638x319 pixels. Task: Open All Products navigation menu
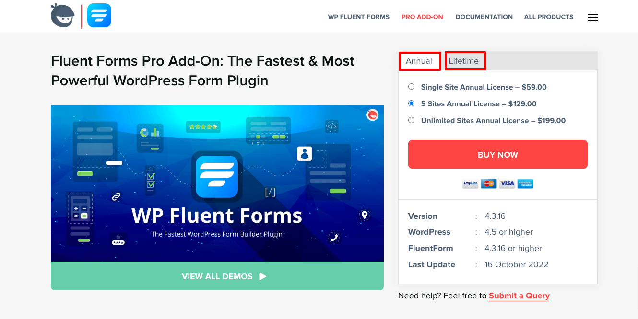tap(549, 17)
